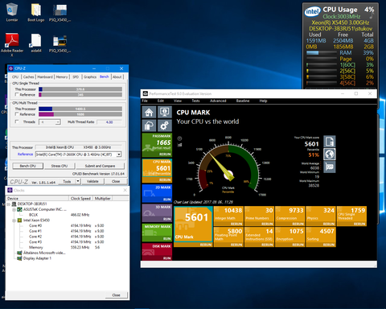Viewport: 386px width, 309px height.
Task: Open the Baseline menu in PerformanceTest
Action: tap(243, 101)
